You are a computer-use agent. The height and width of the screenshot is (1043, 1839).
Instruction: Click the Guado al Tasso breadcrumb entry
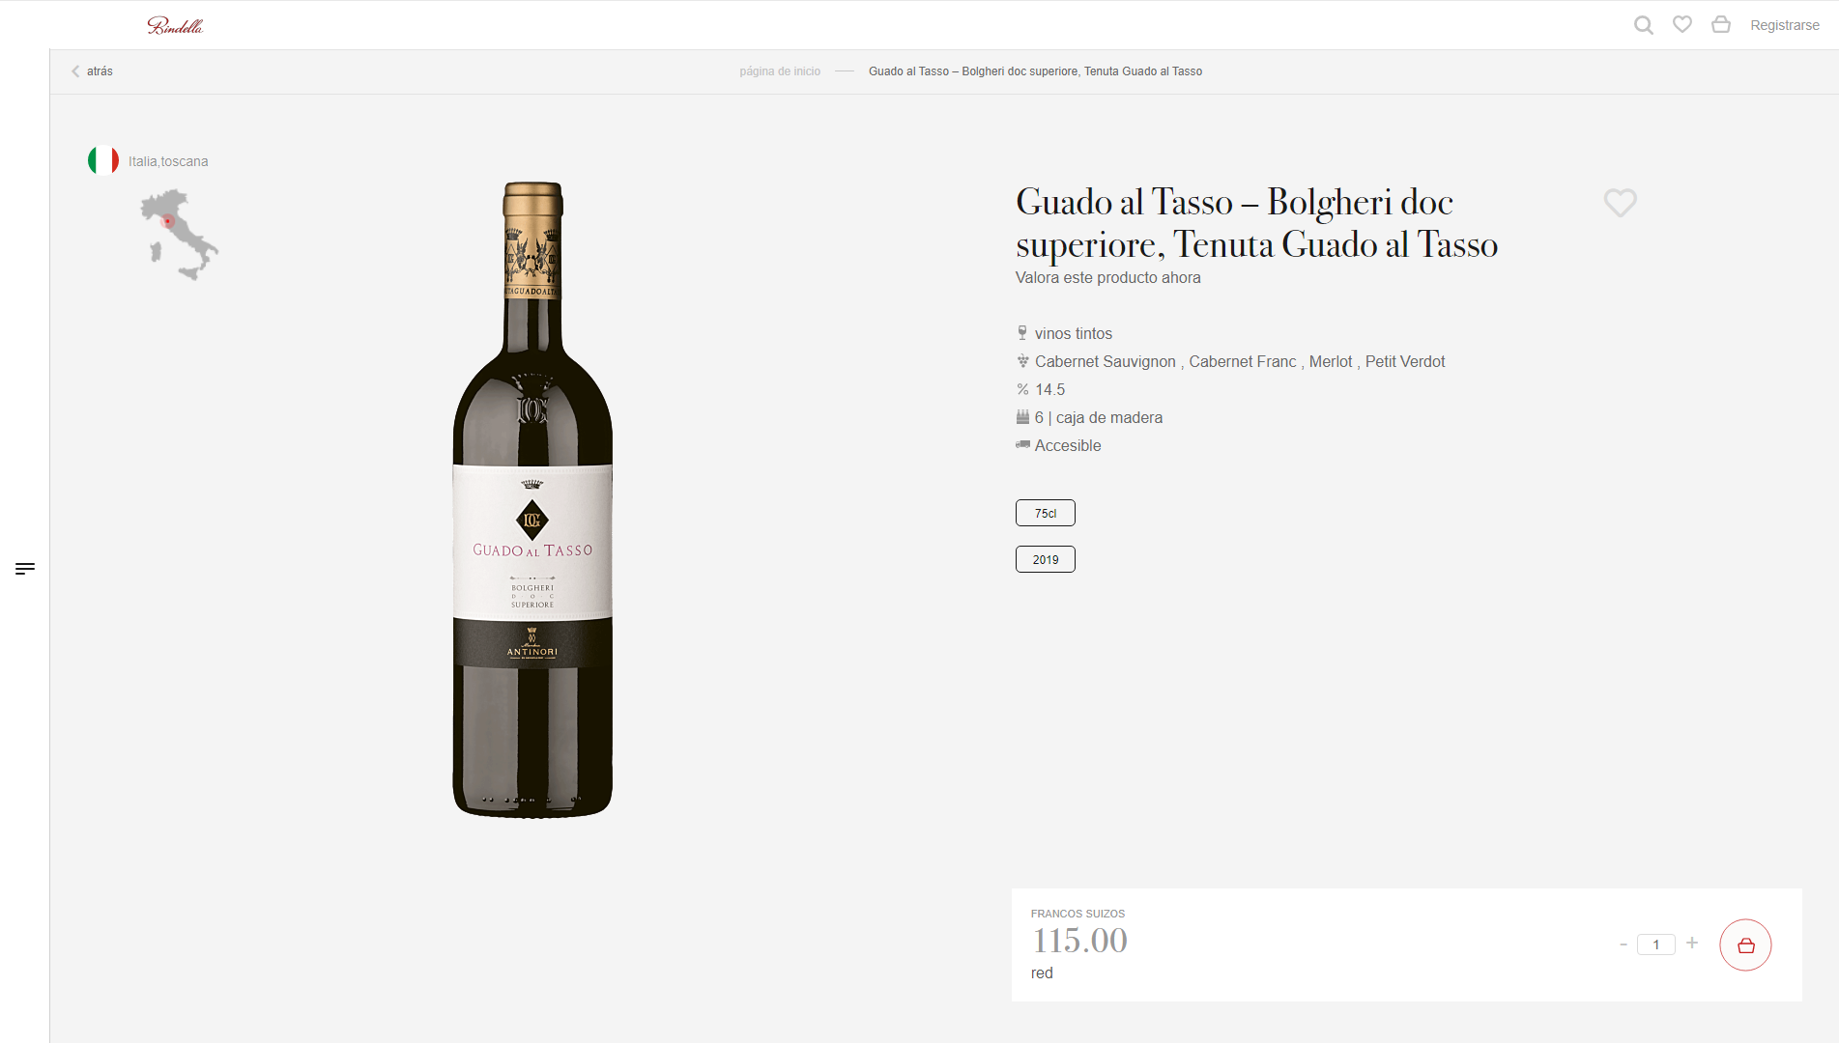[1035, 70]
